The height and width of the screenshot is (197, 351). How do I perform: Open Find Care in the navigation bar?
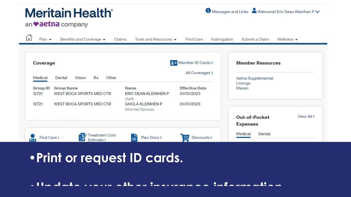point(194,39)
